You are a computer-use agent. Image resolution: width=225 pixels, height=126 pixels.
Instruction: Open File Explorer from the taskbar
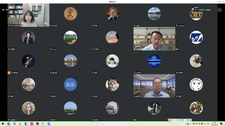coord(20,123)
